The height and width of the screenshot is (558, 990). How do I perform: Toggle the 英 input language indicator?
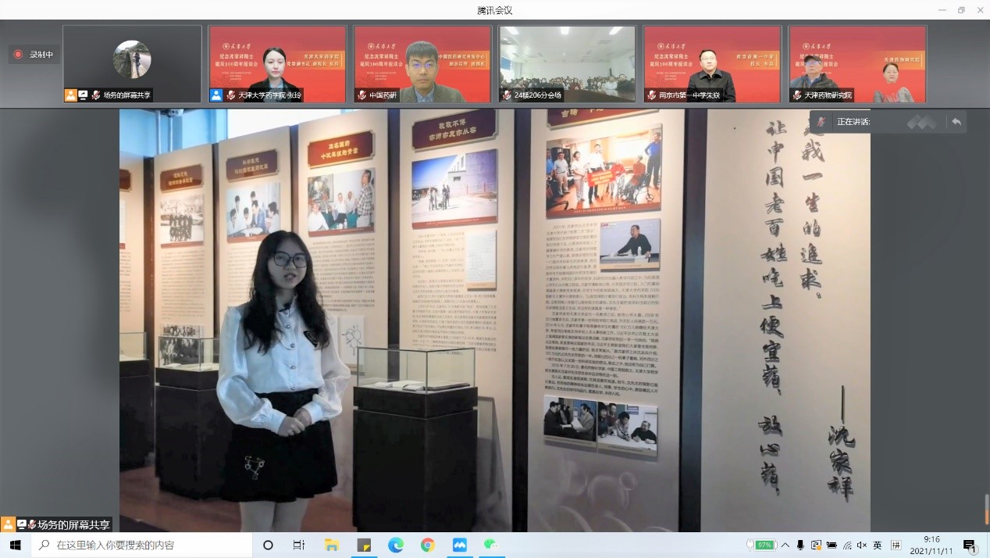(878, 545)
